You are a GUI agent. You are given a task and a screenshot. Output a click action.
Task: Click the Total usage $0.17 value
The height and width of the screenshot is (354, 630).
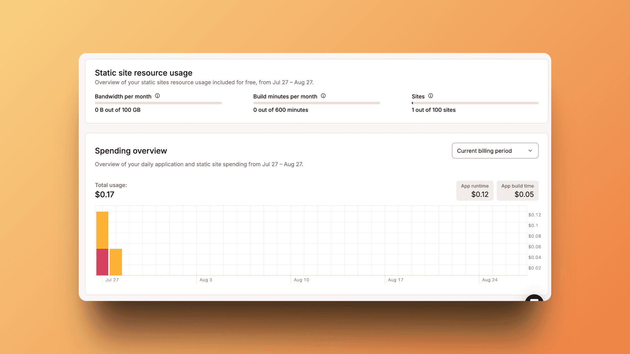105,194
